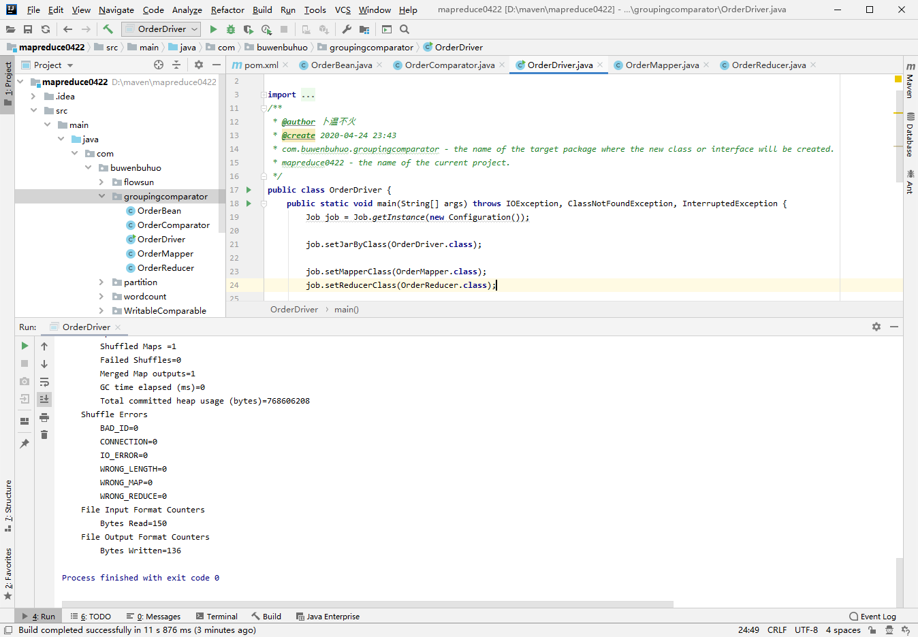Click the Run console horizontal scrollbar
Screen dimensions: 918x637
[367, 604]
